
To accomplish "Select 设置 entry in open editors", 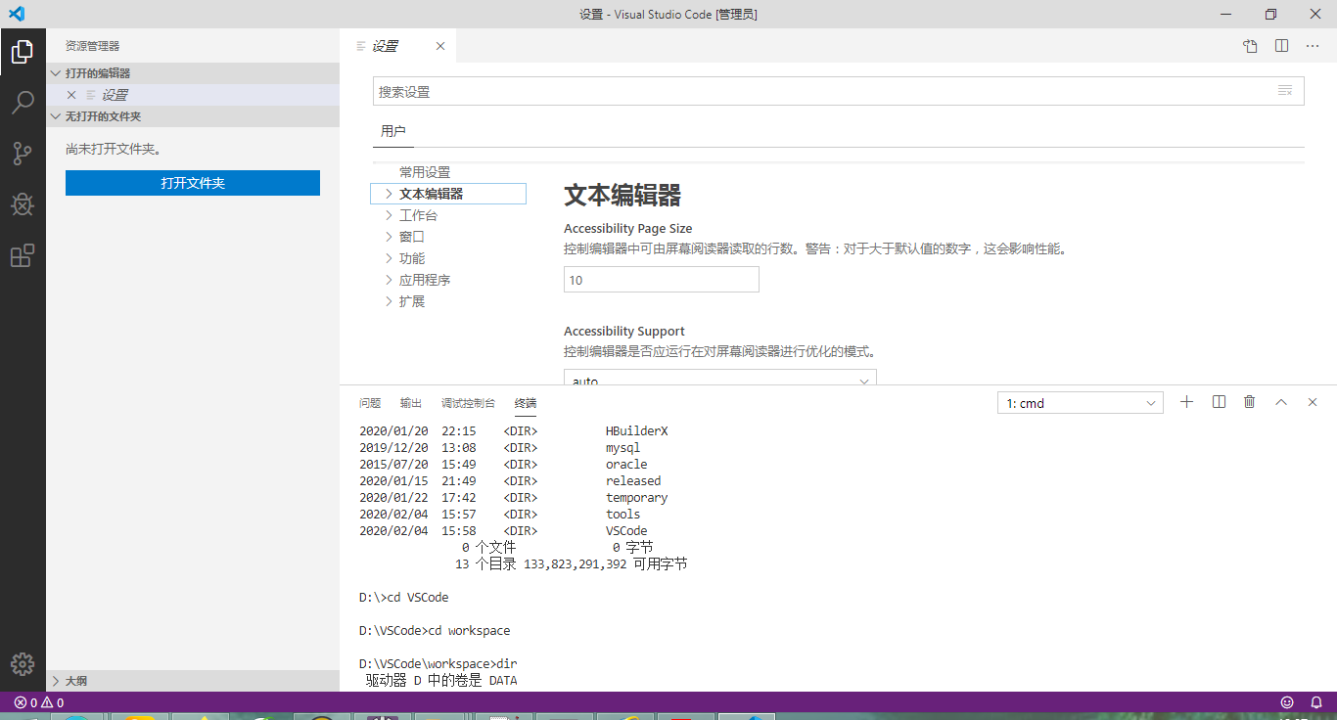I will 193,95.
